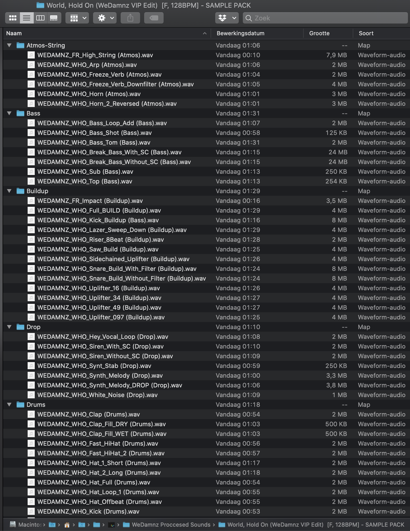Click the home folder icon in path bar
The width and height of the screenshot is (410, 531).
pyautogui.click(x=67, y=525)
